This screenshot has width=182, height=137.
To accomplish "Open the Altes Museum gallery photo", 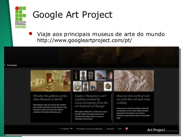I will pos(50,81).
